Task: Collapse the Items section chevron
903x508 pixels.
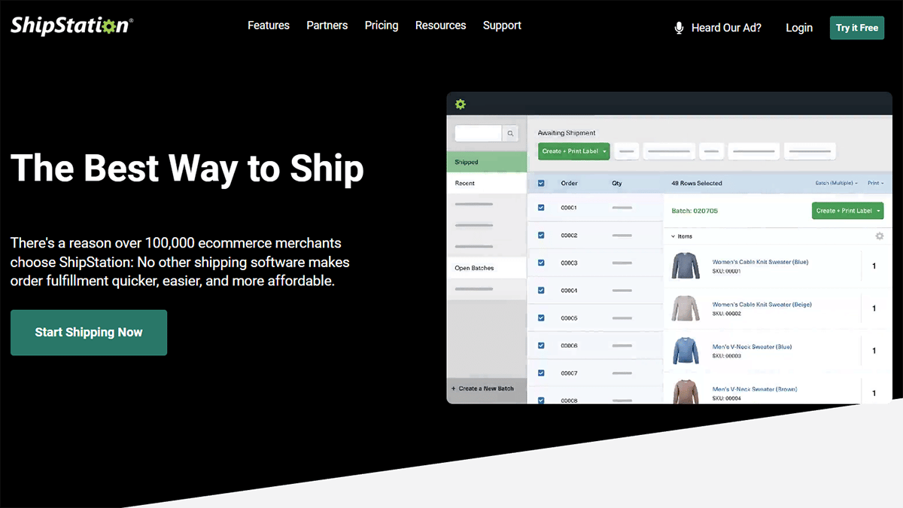Action: coord(673,236)
